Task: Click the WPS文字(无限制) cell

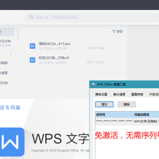Action: (x=145, y=121)
